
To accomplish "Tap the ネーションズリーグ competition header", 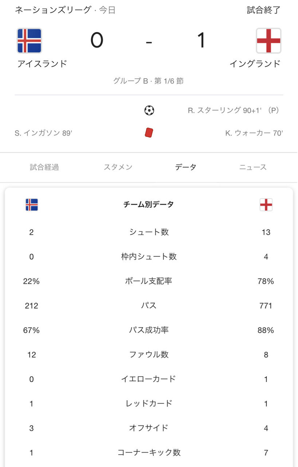I will [52, 10].
